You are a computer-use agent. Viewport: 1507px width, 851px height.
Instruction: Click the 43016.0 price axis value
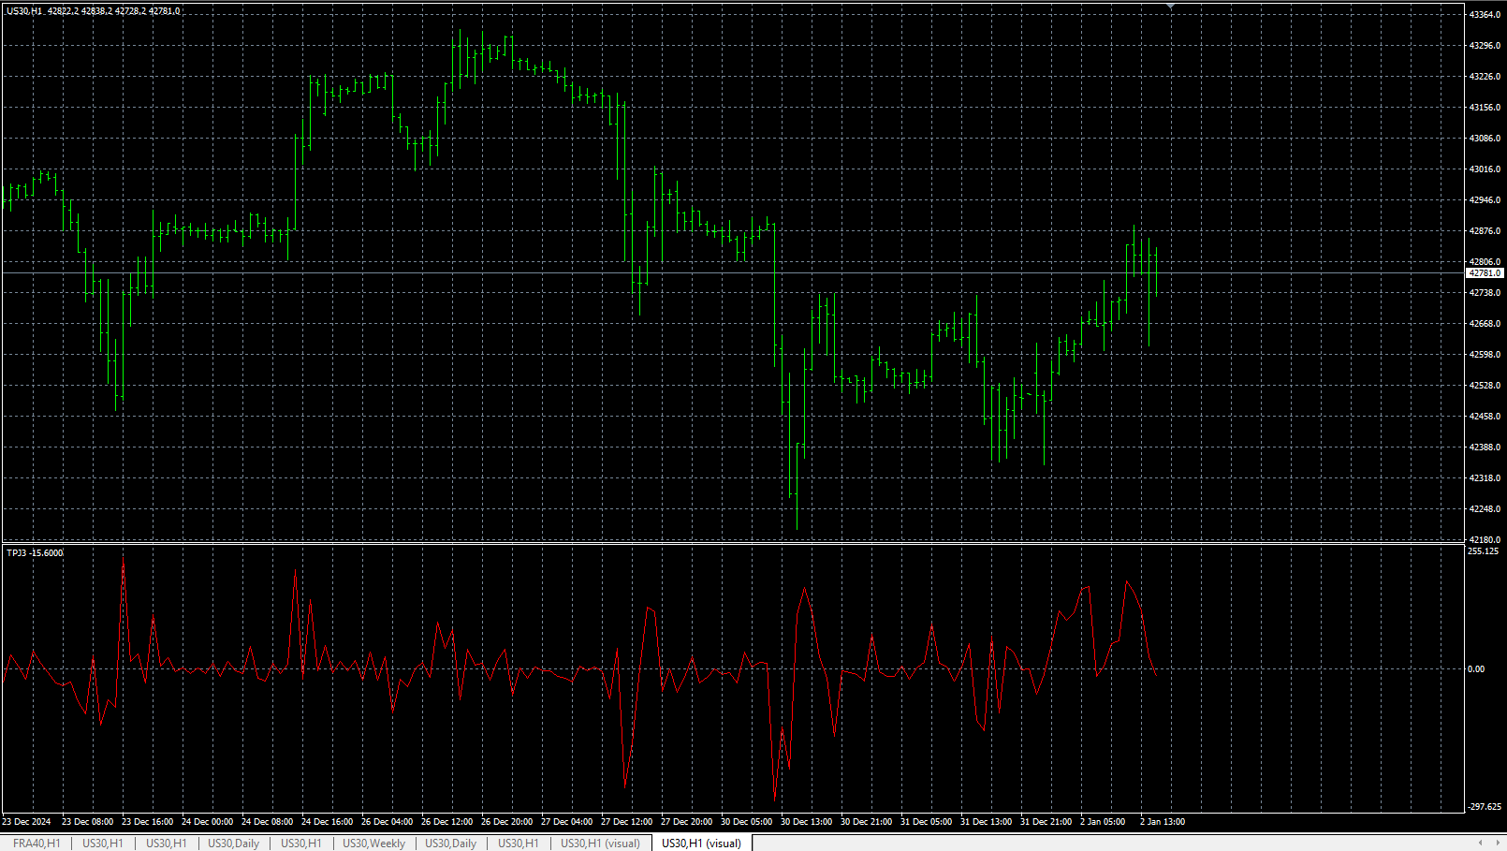[x=1485, y=169]
